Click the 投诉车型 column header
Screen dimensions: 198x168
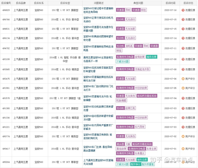point(65,3)
